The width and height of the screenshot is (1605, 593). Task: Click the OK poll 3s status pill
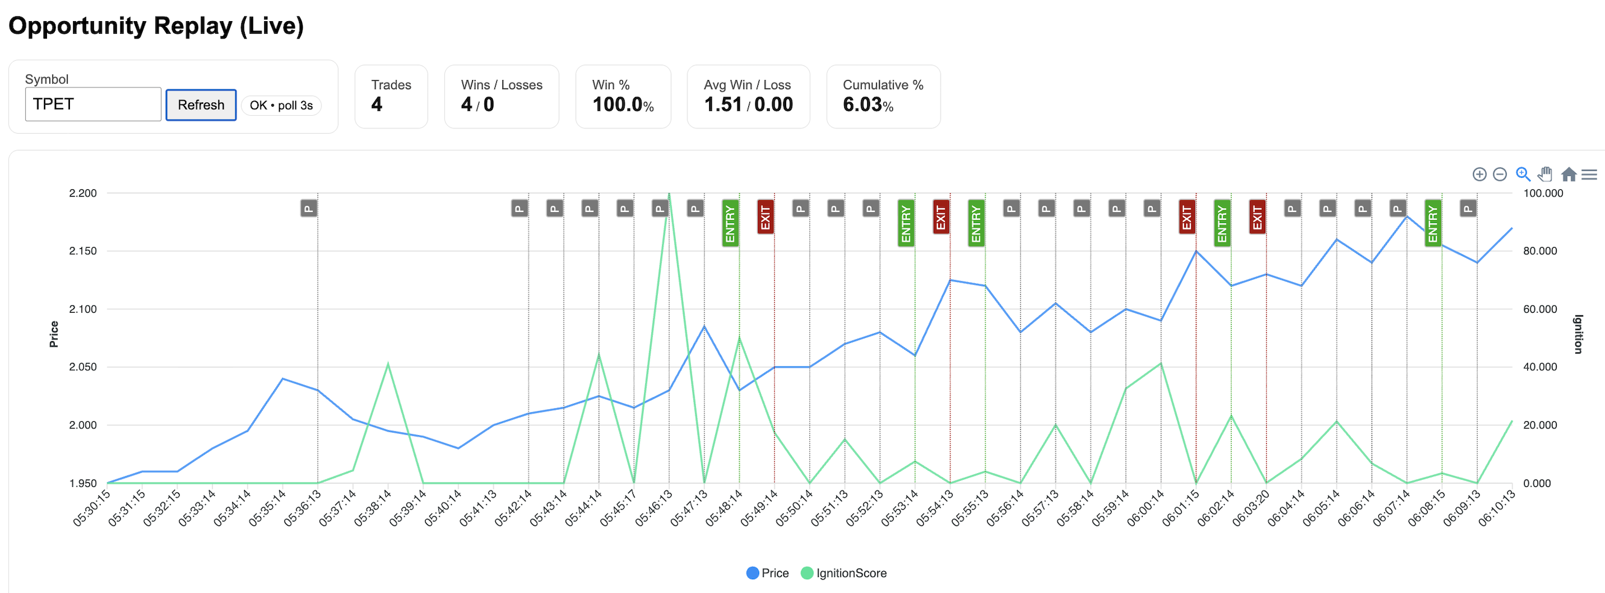coord(281,105)
